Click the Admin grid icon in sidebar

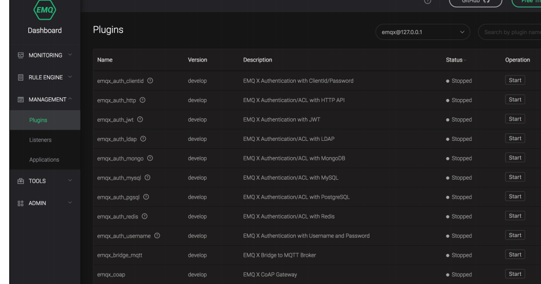(x=21, y=203)
